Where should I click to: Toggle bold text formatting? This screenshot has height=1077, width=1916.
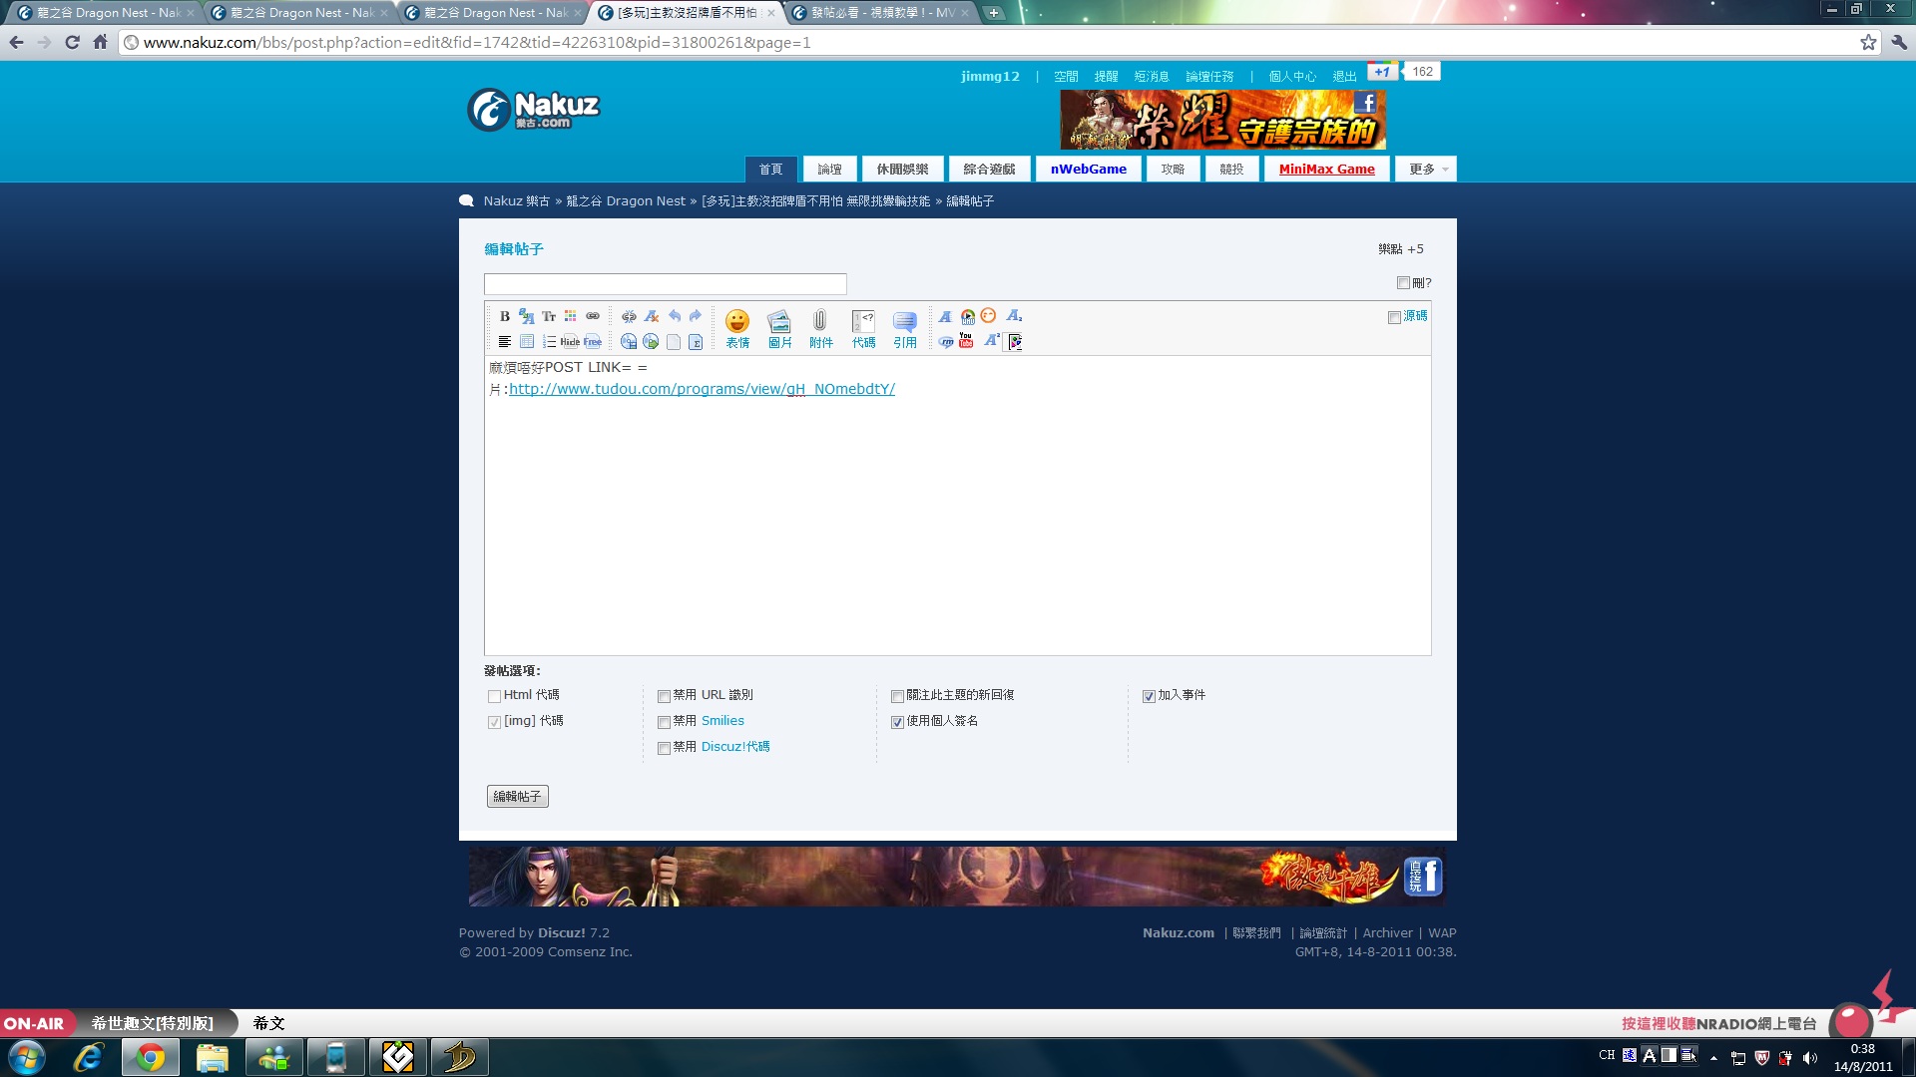coord(505,316)
